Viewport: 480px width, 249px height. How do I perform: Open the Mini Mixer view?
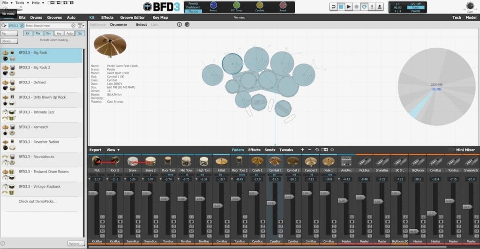pos(465,150)
